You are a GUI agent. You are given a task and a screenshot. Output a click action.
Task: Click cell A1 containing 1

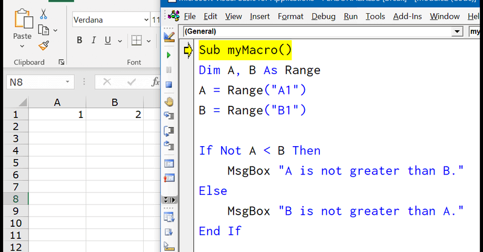(57, 114)
